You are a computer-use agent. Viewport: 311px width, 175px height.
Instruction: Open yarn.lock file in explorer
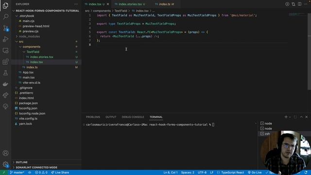[x=46, y=123]
